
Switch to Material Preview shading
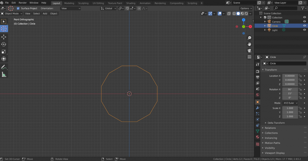(x=242, y=14)
